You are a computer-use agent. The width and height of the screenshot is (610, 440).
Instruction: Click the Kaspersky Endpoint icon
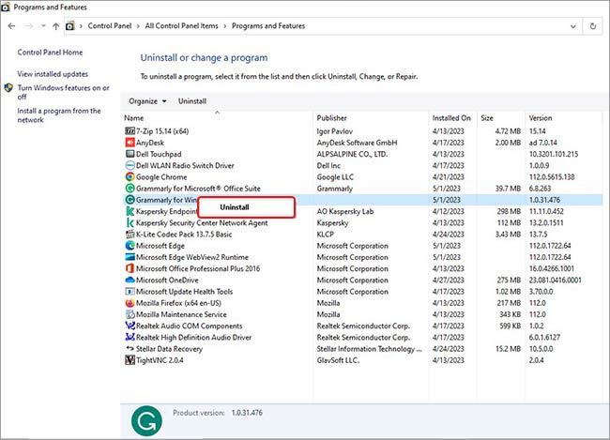pyautogui.click(x=130, y=211)
